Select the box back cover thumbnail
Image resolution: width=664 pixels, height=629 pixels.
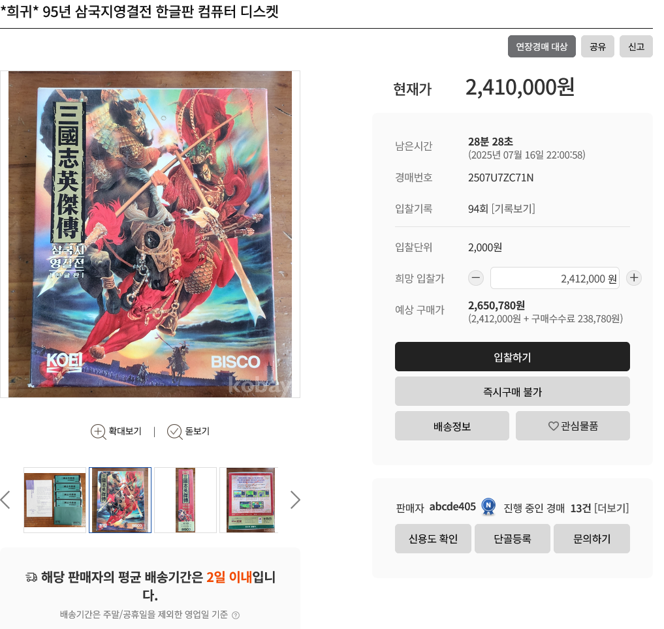click(x=250, y=500)
